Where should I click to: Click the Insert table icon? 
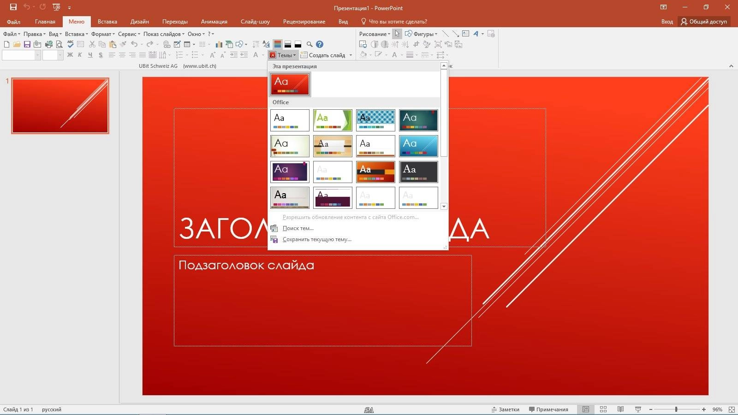pos(187,44)
